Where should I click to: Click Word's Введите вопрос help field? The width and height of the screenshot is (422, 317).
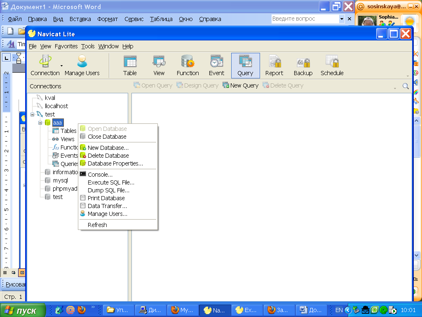click(305, 19)
